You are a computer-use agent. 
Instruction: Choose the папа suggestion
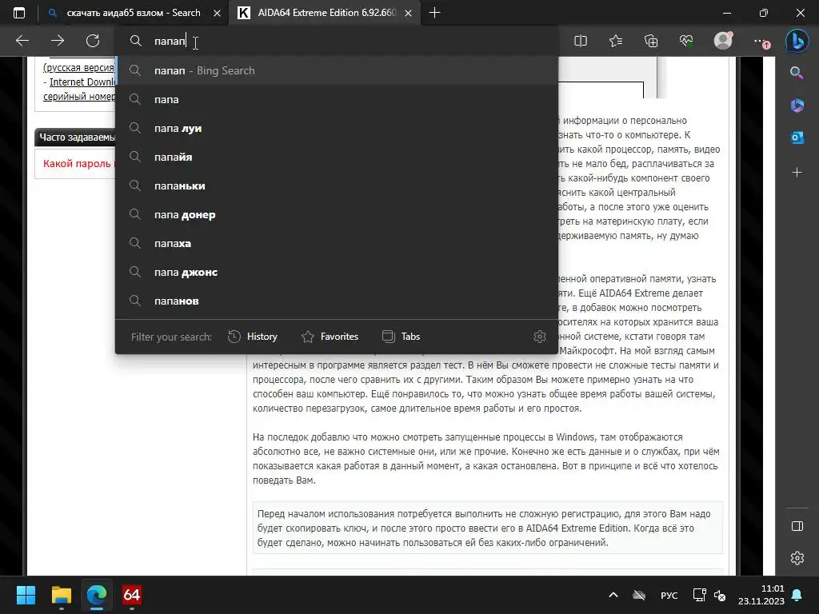coord(337,99)
